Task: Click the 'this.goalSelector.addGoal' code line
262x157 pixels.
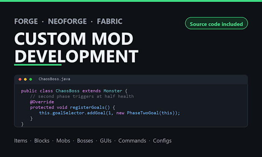Action: 109,113
